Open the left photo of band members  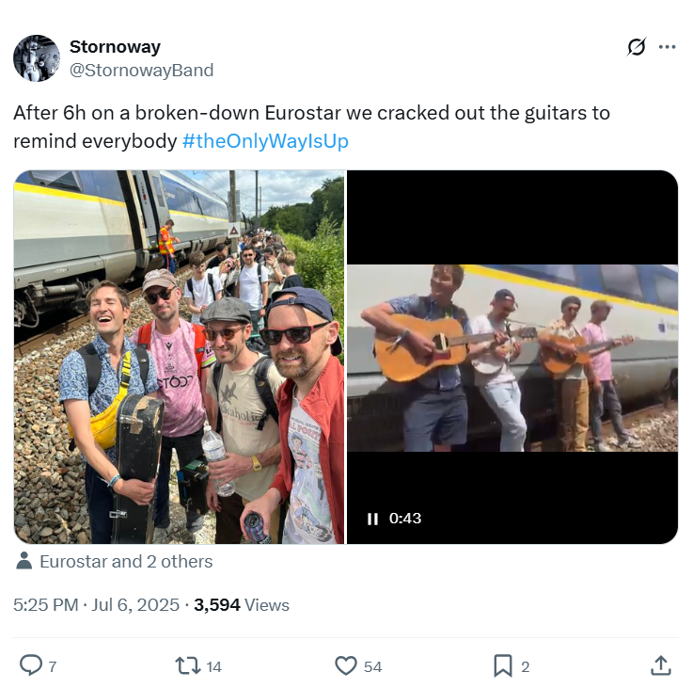pyautogui.click(x=179, y=357)
